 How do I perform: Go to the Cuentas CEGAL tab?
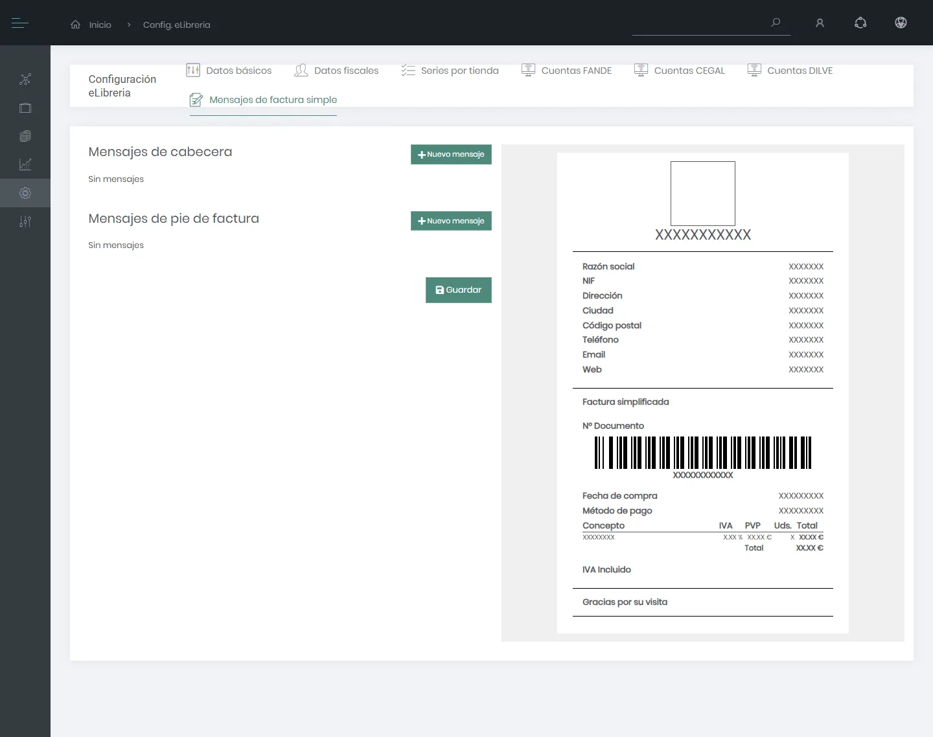coord(679,71)
